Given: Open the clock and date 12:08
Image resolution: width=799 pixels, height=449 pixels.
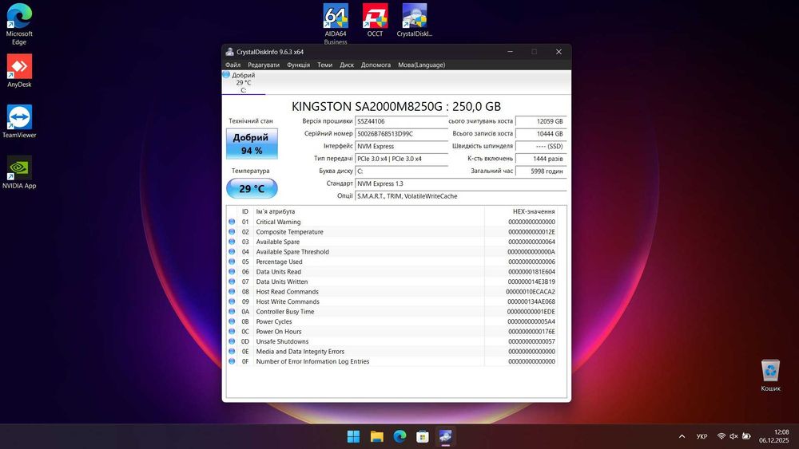Looking at the screenshot, I should point(773,436).
